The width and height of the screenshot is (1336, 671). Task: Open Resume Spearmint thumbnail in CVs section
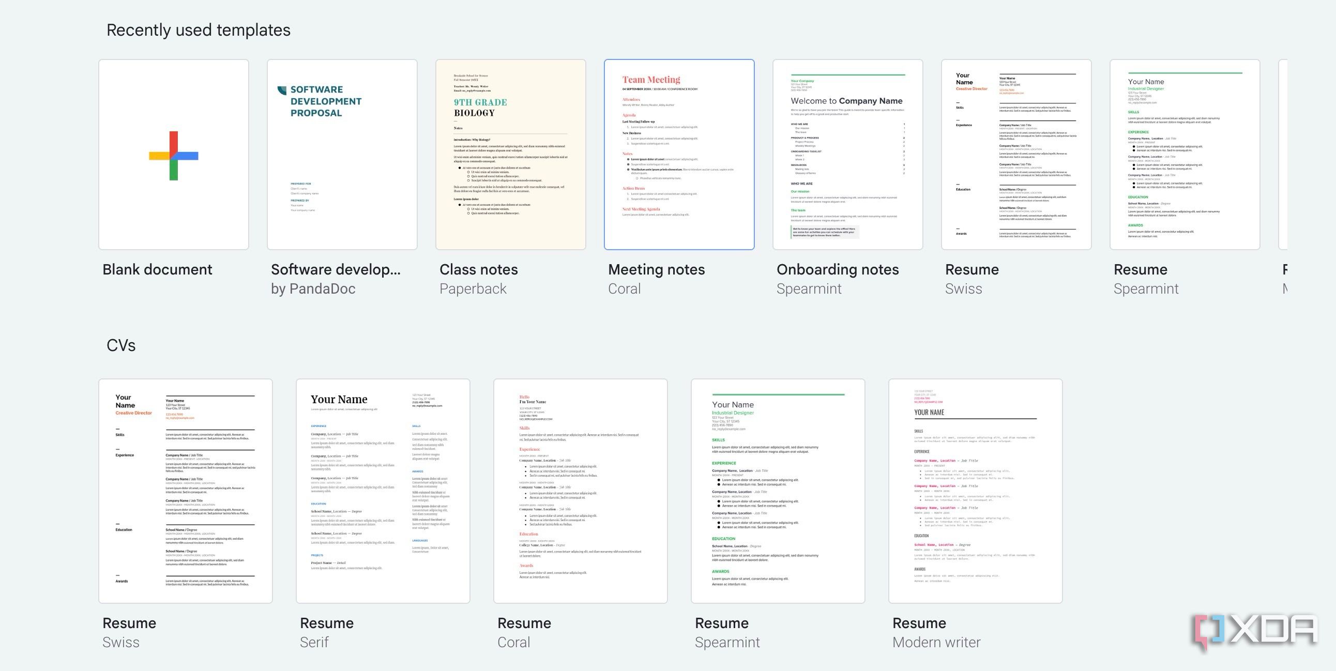point(778,491)
